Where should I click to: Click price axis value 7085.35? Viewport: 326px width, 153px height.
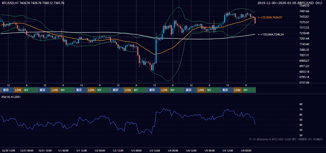click(x=304, y=50)
